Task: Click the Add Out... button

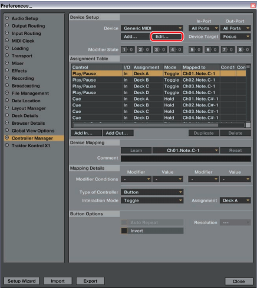Action: click(x=118, y=133)
